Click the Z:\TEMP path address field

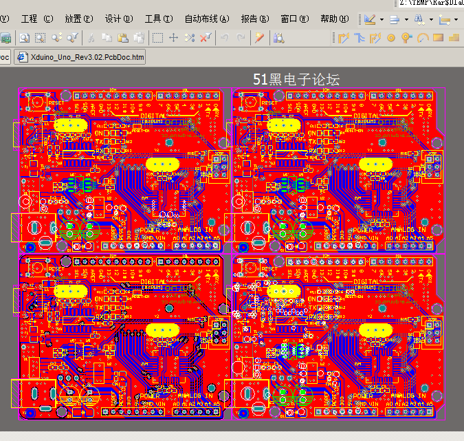pos(430,3)
